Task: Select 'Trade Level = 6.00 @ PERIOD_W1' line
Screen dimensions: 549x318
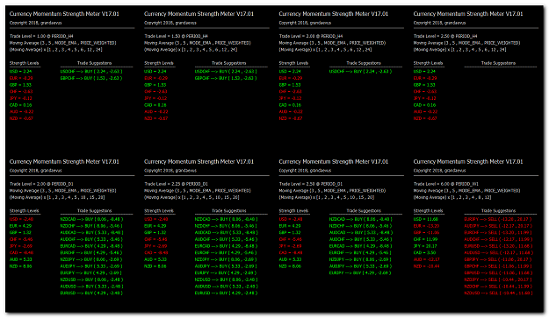Action: pos(445,184)
